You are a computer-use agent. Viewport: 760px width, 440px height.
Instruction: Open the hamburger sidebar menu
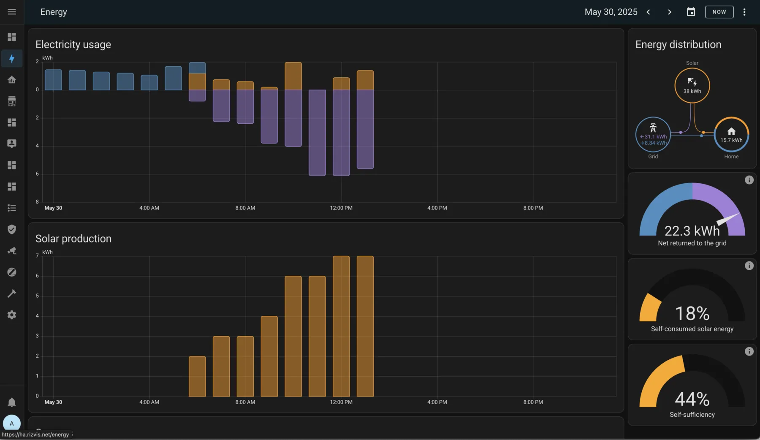pos(12,12)
